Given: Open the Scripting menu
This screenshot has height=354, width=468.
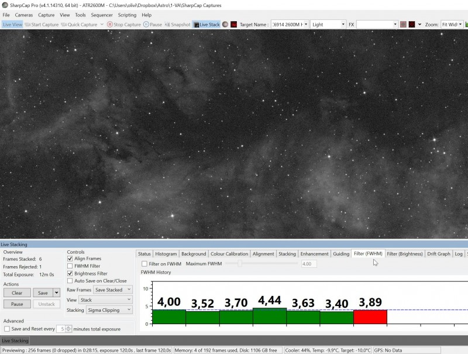Looking at the screenshot, I should [x=127, y=15].
